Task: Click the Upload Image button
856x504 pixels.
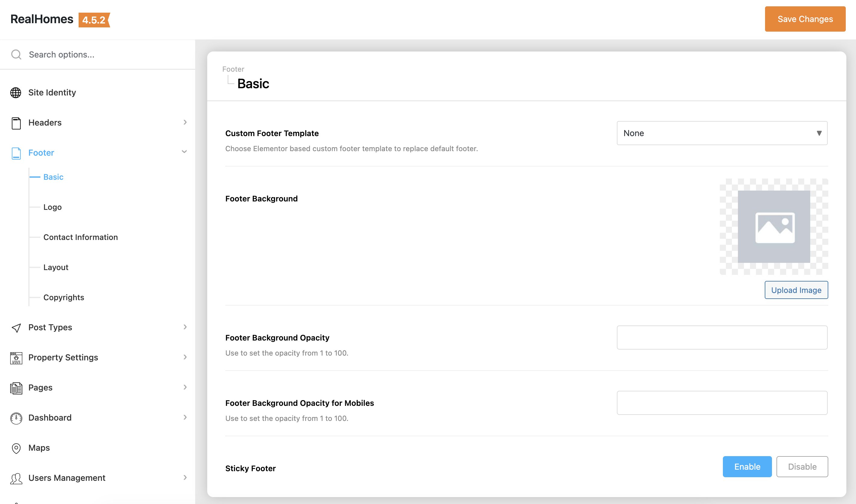Action: [x=796, y=290]
